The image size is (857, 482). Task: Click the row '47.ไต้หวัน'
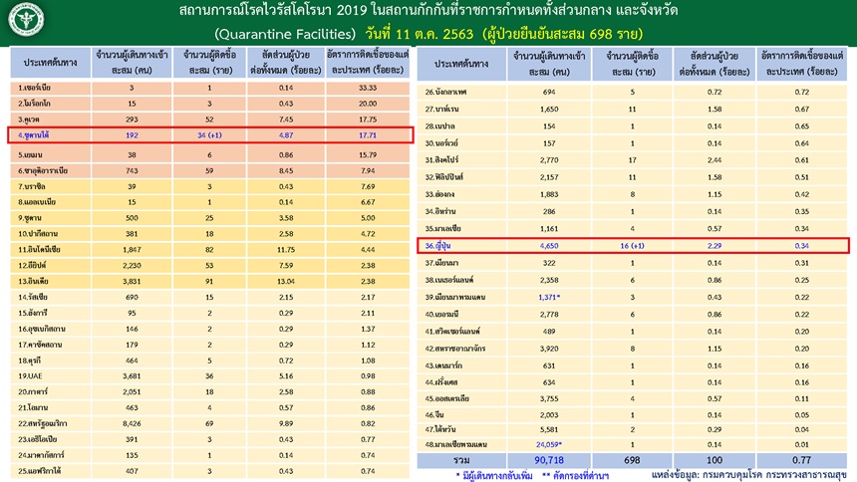coord(632,429)
